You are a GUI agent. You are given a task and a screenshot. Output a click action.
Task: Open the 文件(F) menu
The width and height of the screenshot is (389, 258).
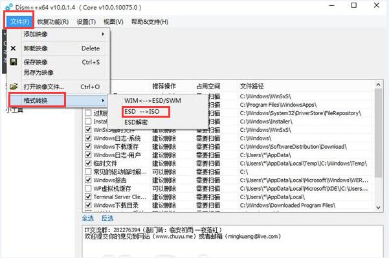tap(19, 22)
